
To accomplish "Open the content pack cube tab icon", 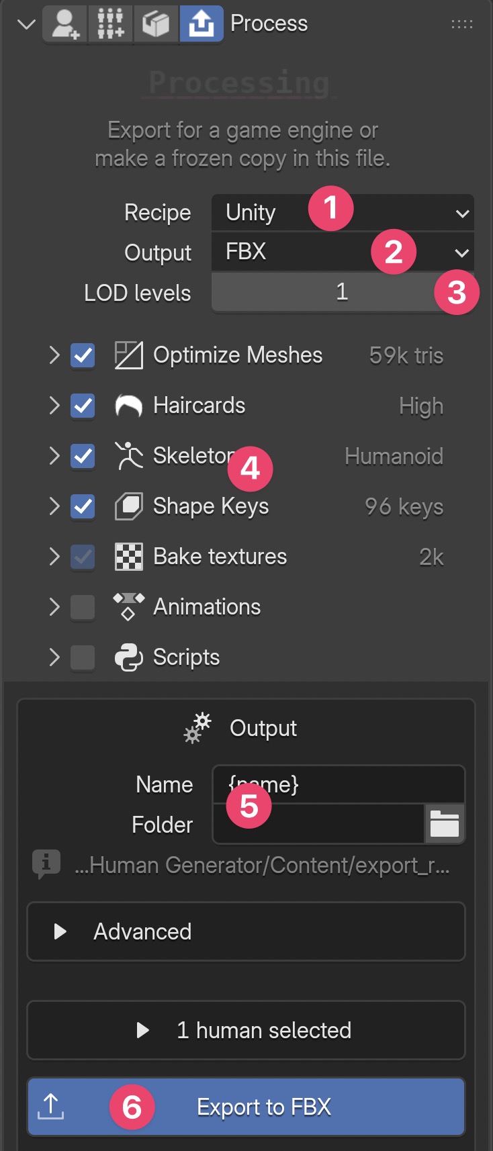I will coord(156,24).
